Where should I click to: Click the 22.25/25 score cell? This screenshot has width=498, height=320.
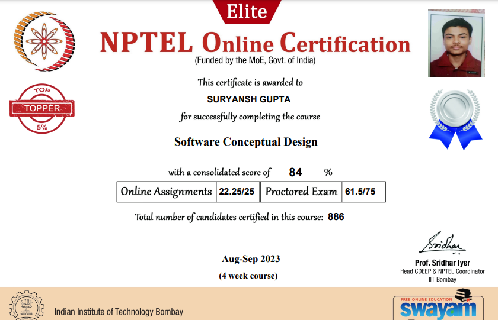point(238,192)
